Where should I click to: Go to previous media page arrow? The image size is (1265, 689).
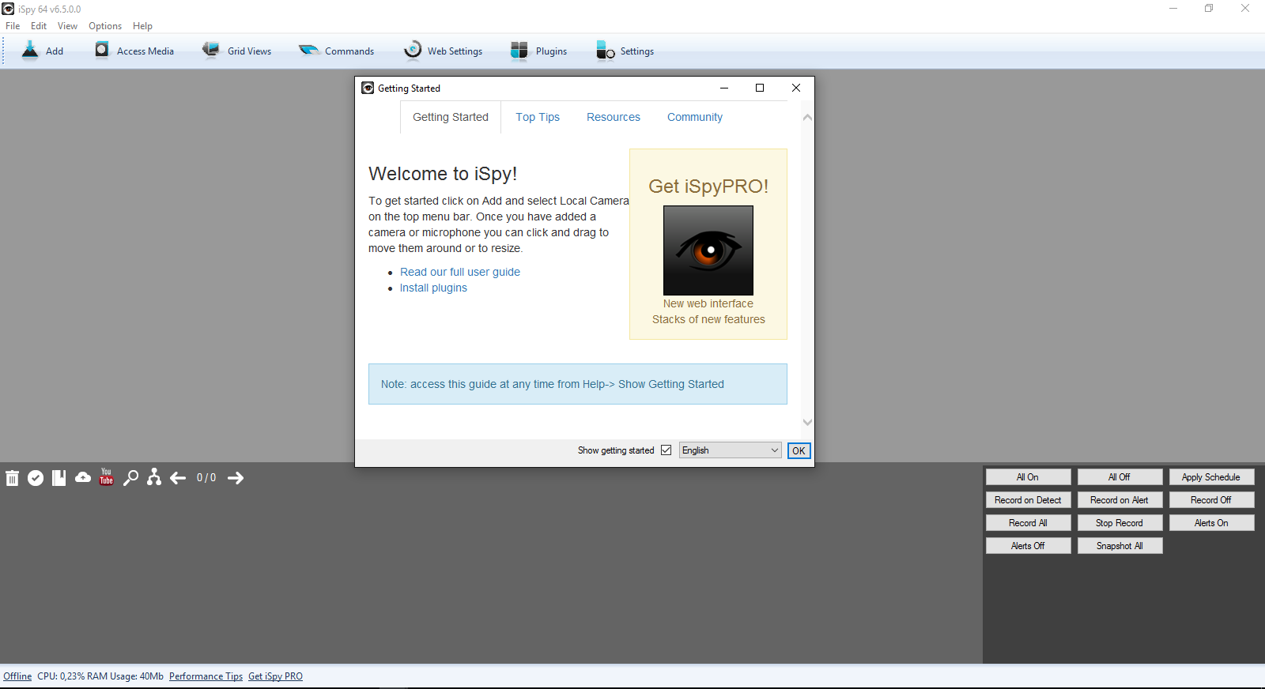pyautogui.click(x=178, y=478)
